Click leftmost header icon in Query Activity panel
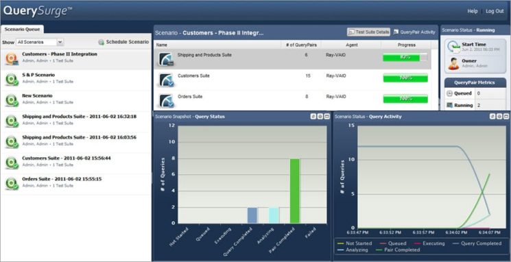This screenshot has width=511, height=262. tap(492, 117)
